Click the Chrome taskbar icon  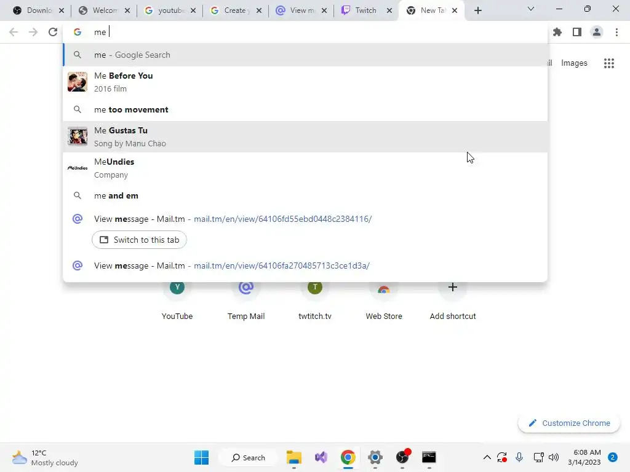click(348, 457)
